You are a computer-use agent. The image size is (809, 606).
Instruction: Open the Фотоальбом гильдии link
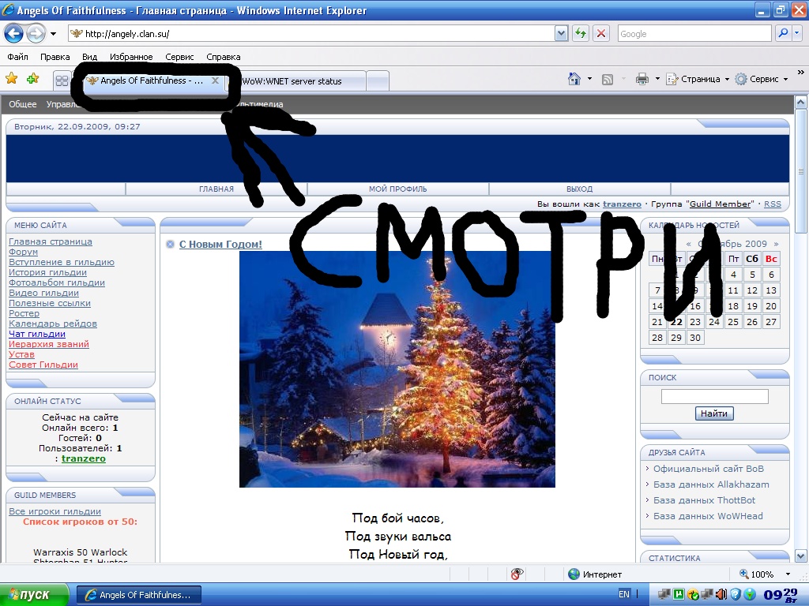(x=57, y=283)
